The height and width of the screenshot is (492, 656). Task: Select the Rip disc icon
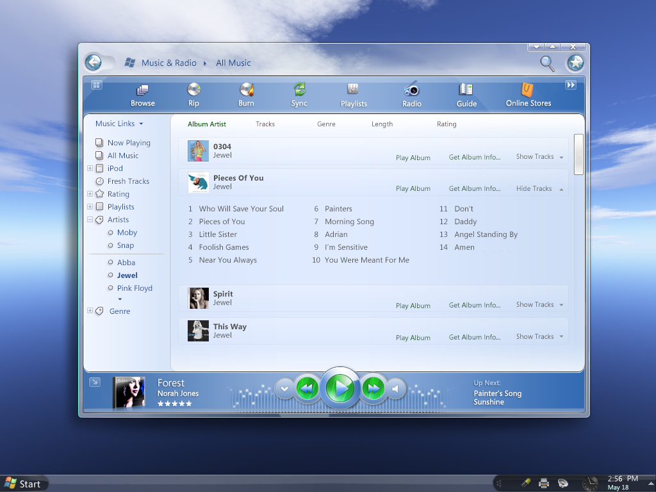click(x=193, y=89)
